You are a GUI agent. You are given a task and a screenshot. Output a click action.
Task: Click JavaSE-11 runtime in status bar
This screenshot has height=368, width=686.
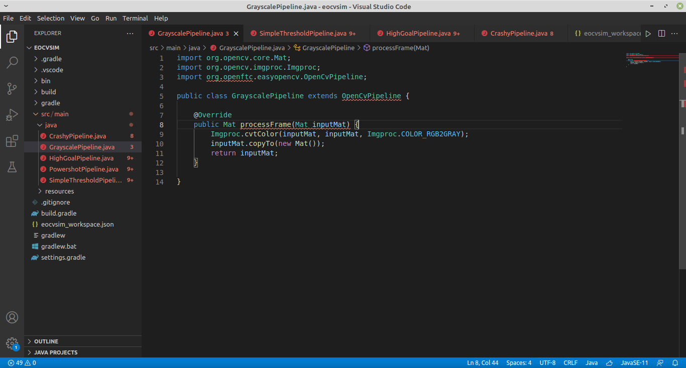coord(634,363)
